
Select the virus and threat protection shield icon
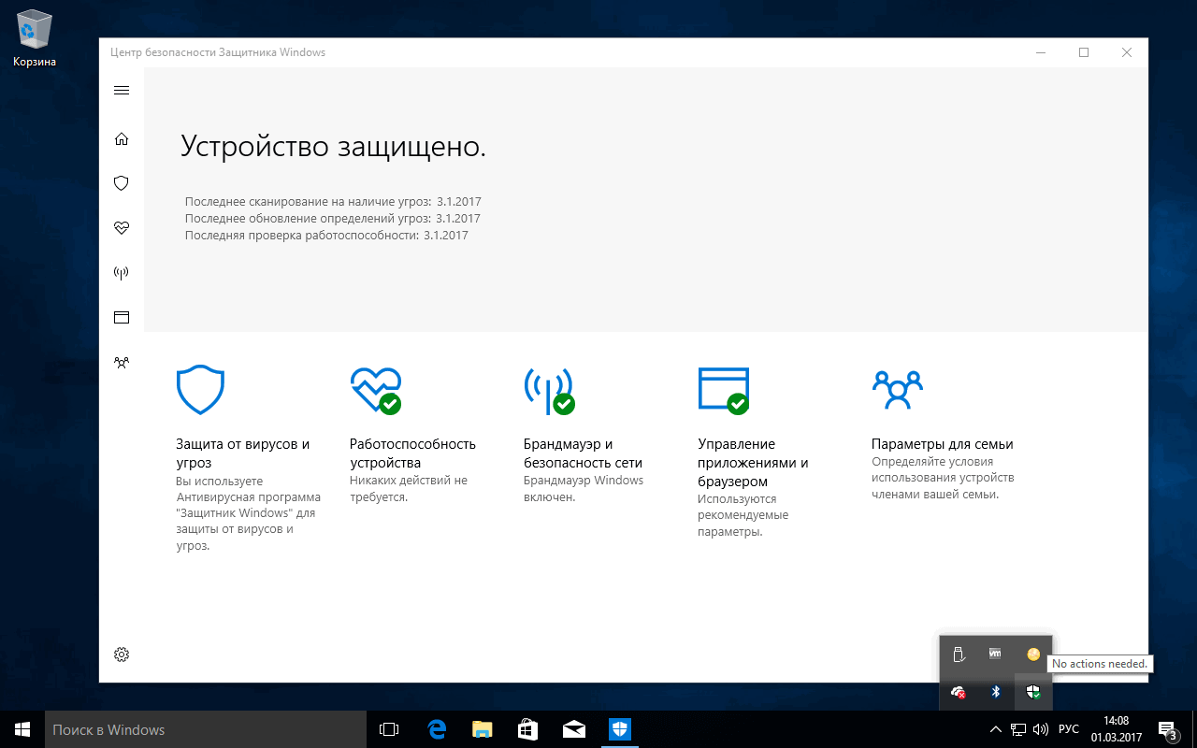click(x=121, y=182)
